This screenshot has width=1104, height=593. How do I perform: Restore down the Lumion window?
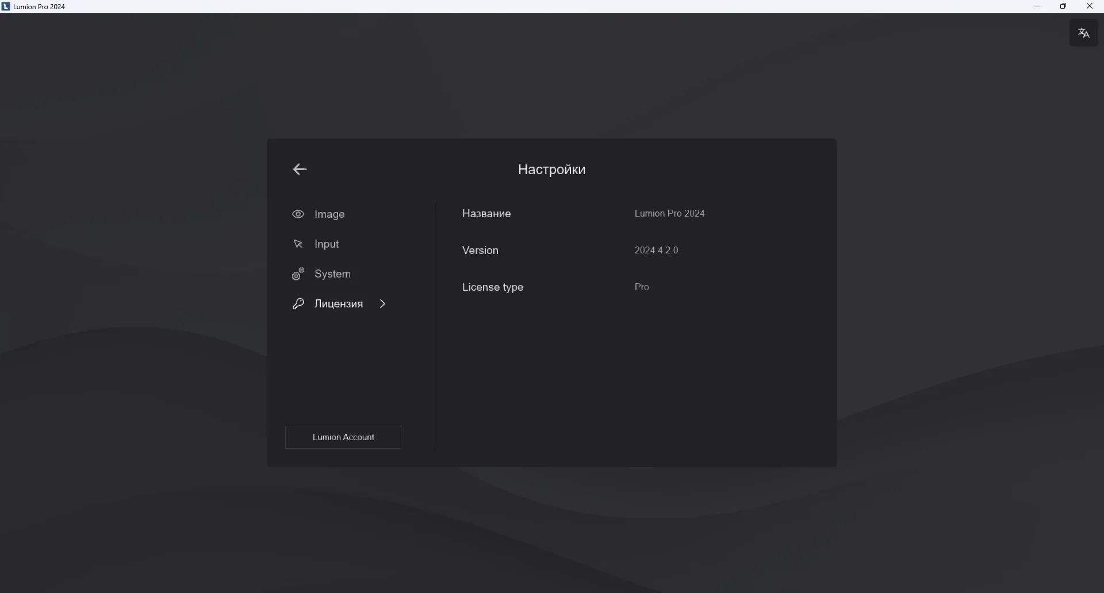pos(1064,6)
